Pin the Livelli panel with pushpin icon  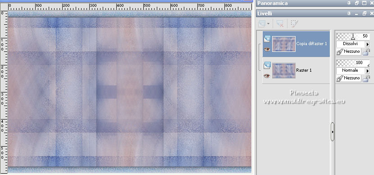(x=349, y=14)
